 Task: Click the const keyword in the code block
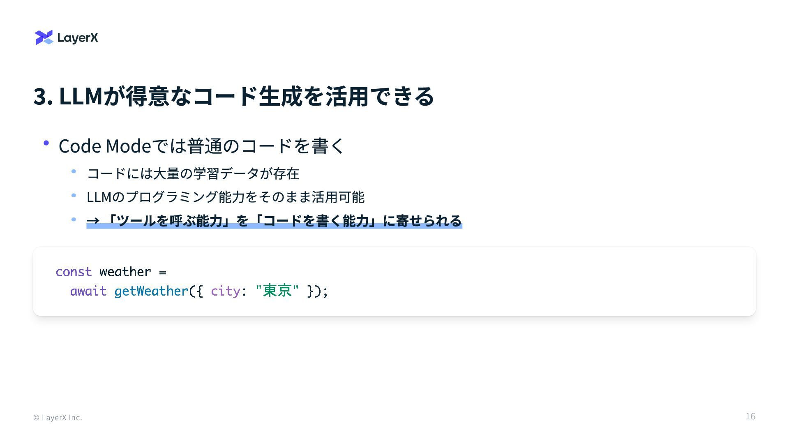tap(74, 272)
